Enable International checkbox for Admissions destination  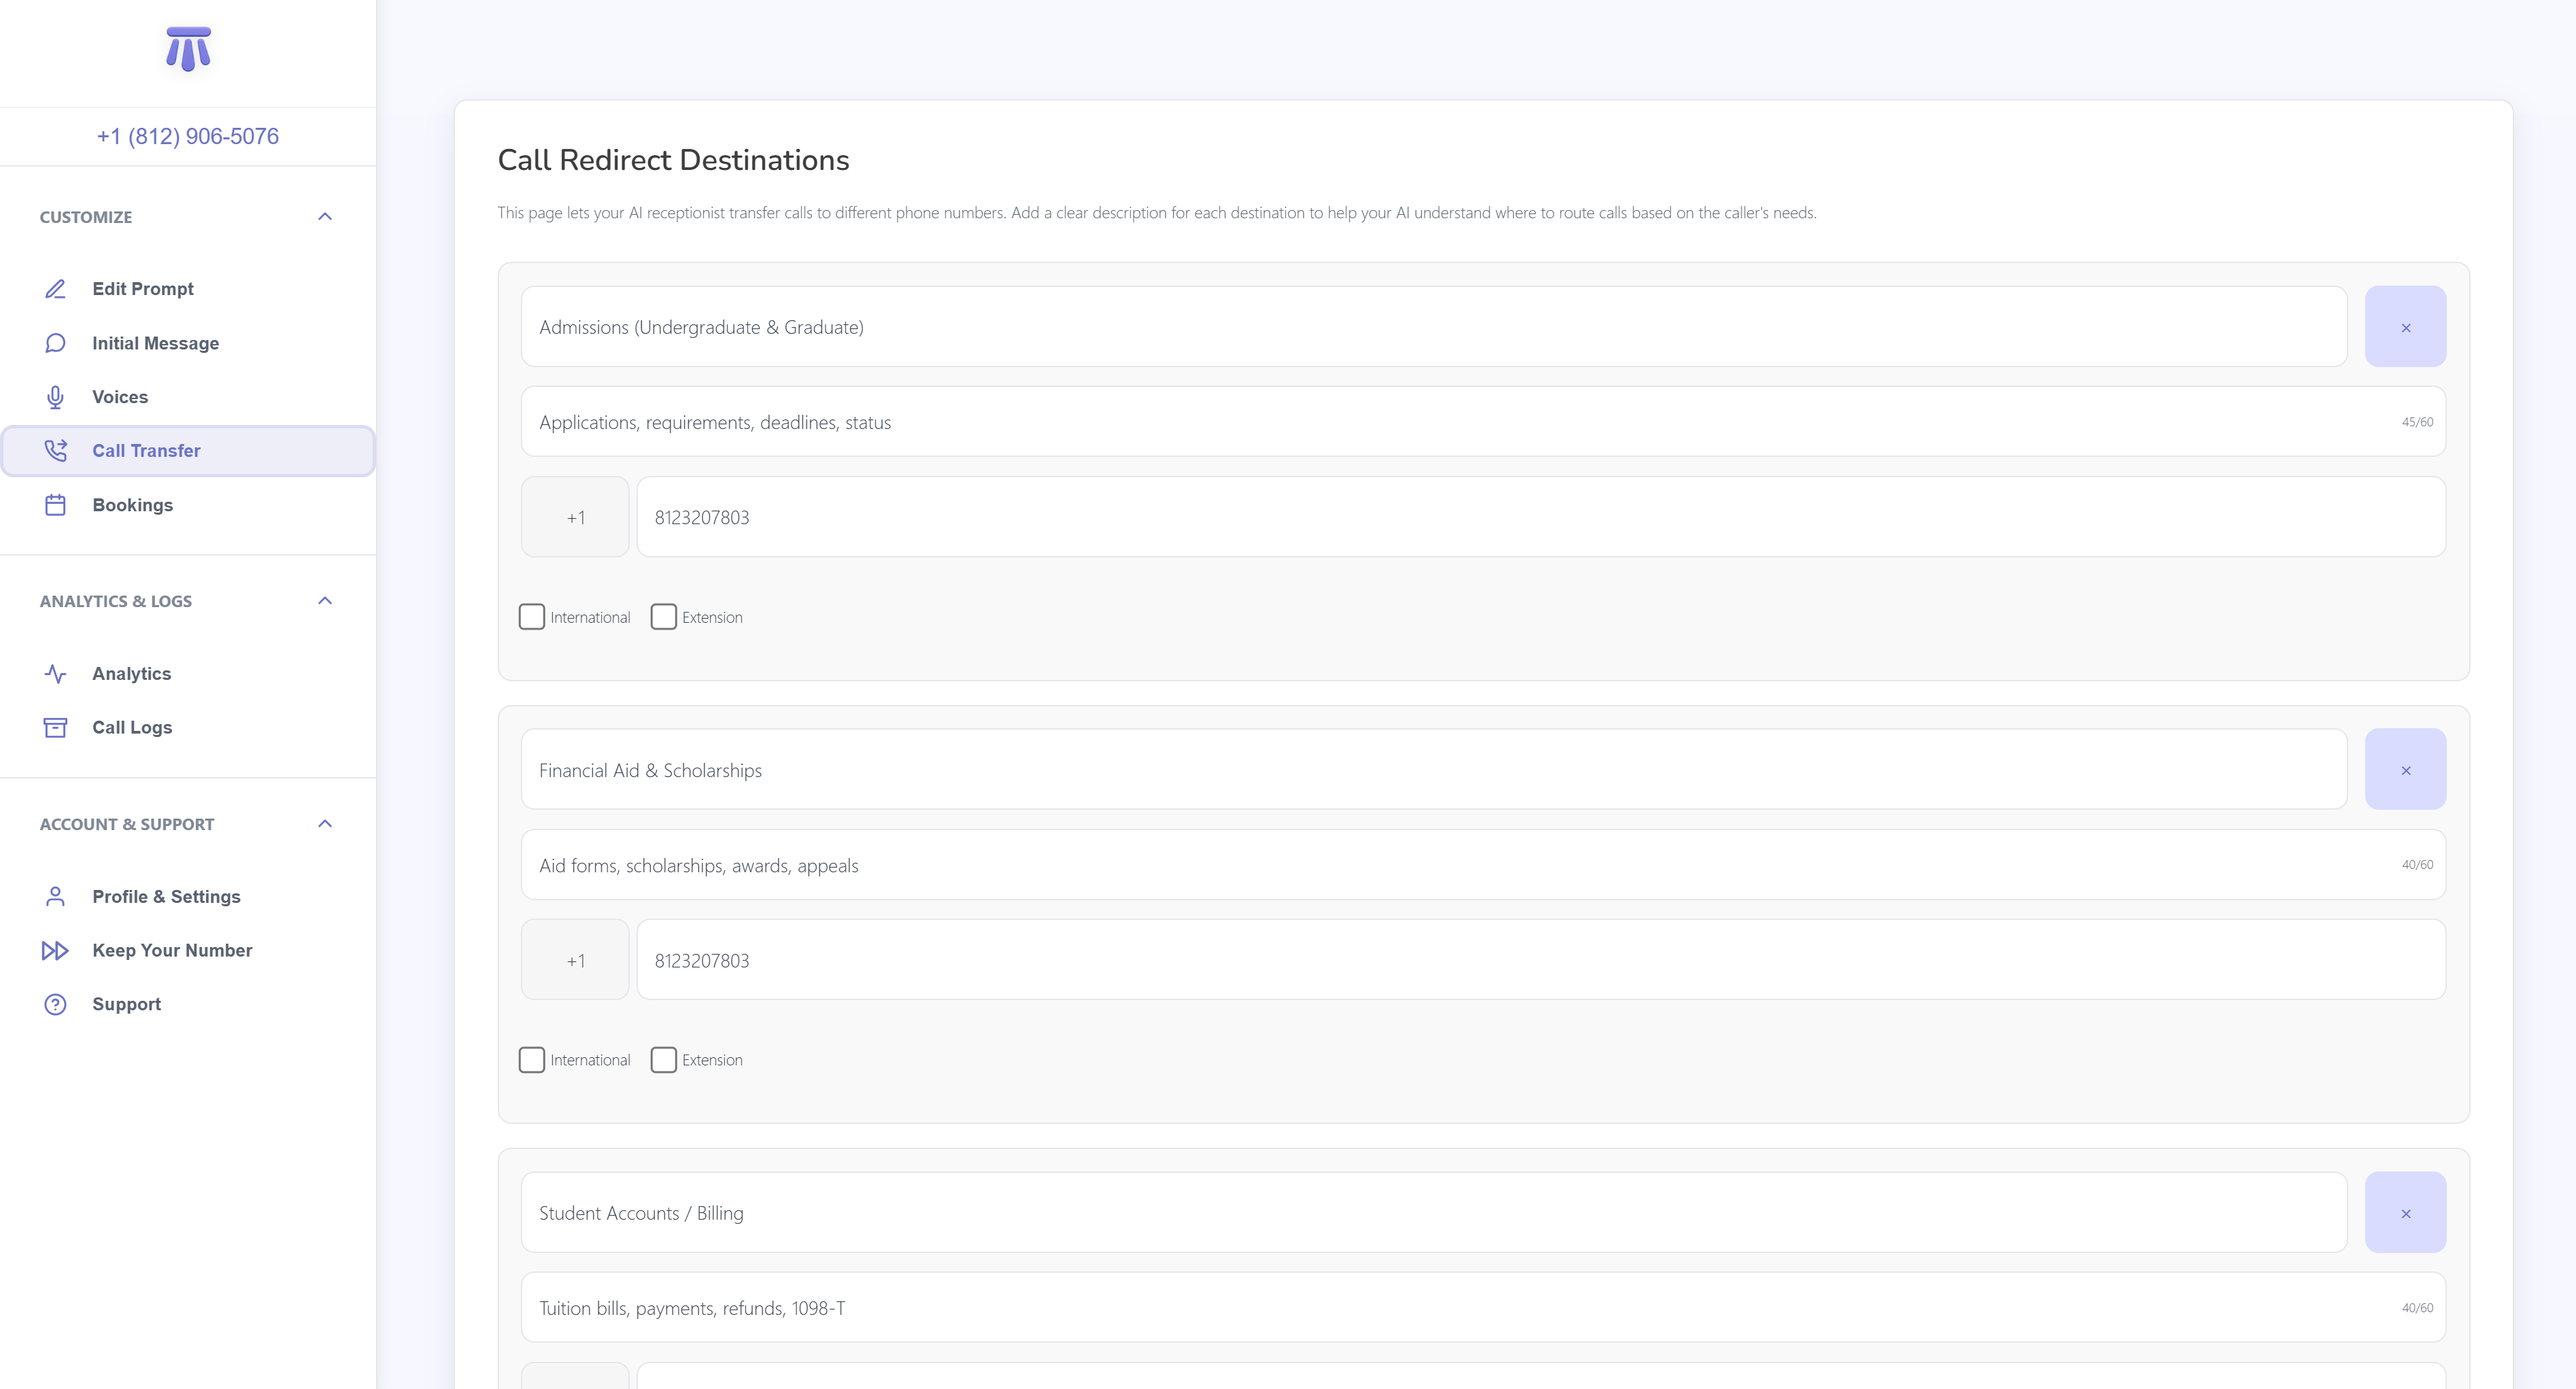532,617
